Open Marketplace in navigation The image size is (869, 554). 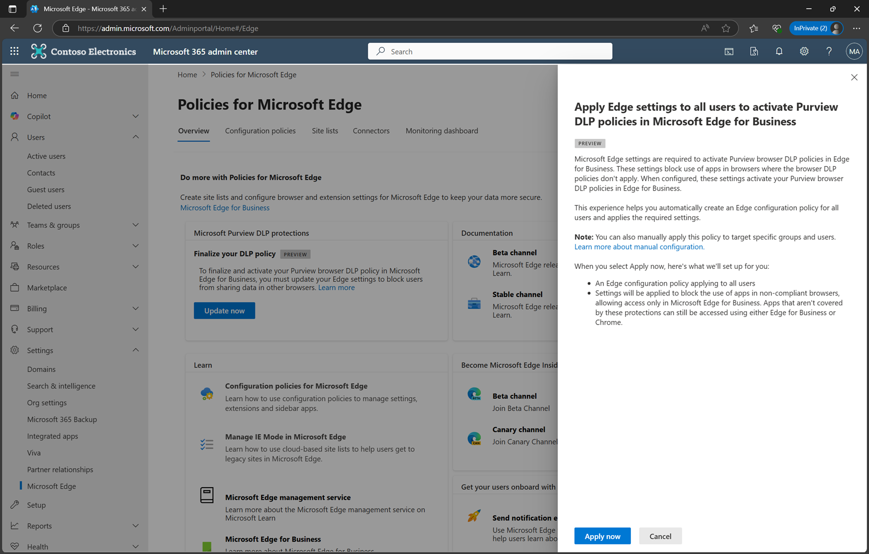click(x=46, y=288)
